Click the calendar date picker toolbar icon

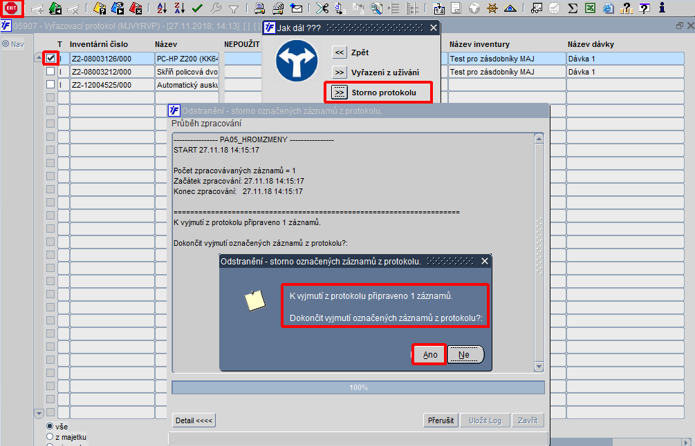click(438, 8)
